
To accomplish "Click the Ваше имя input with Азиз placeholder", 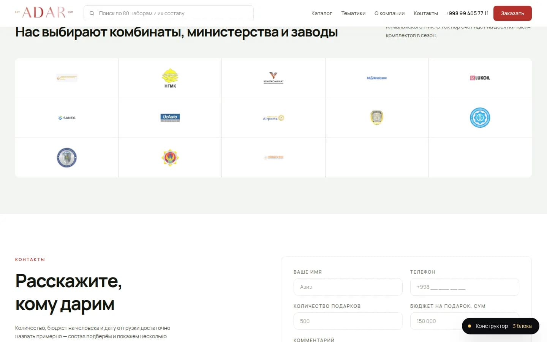I will [x=348, y=287].
